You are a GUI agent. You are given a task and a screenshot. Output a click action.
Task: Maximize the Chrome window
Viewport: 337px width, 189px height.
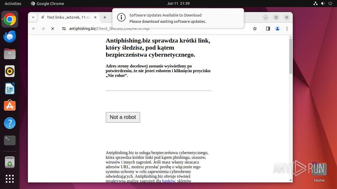coord(276,17)
